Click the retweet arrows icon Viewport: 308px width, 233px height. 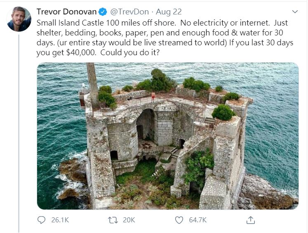pos(113,220)
